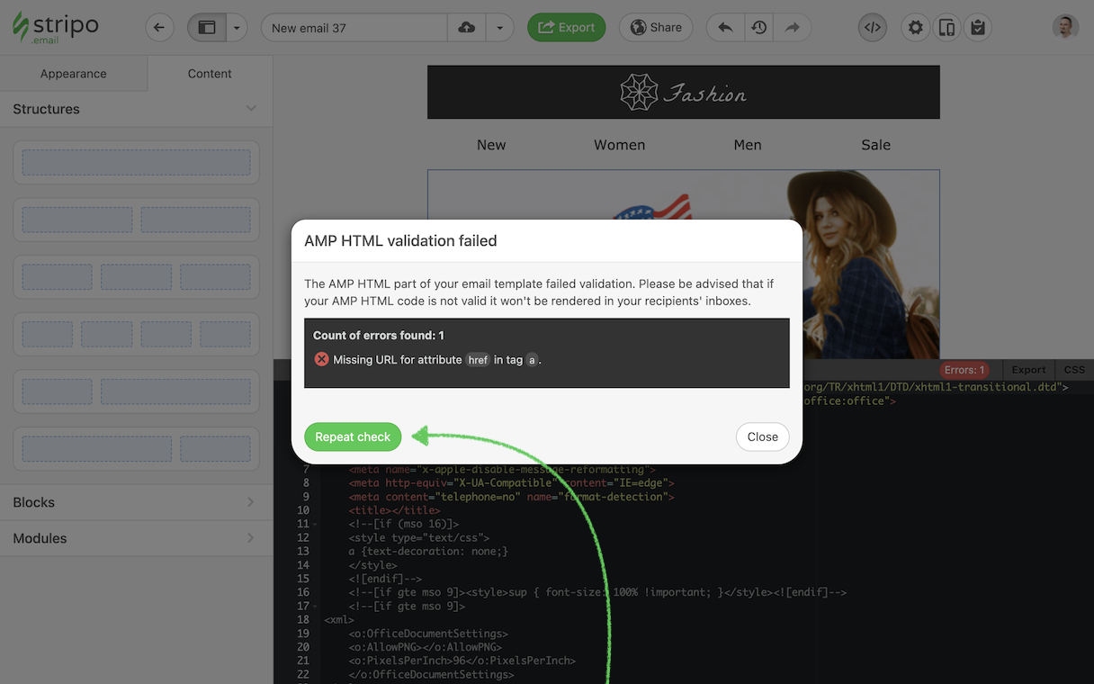
Task: Toggle the HTML code editor icon
Action: (x=872, y=27)
